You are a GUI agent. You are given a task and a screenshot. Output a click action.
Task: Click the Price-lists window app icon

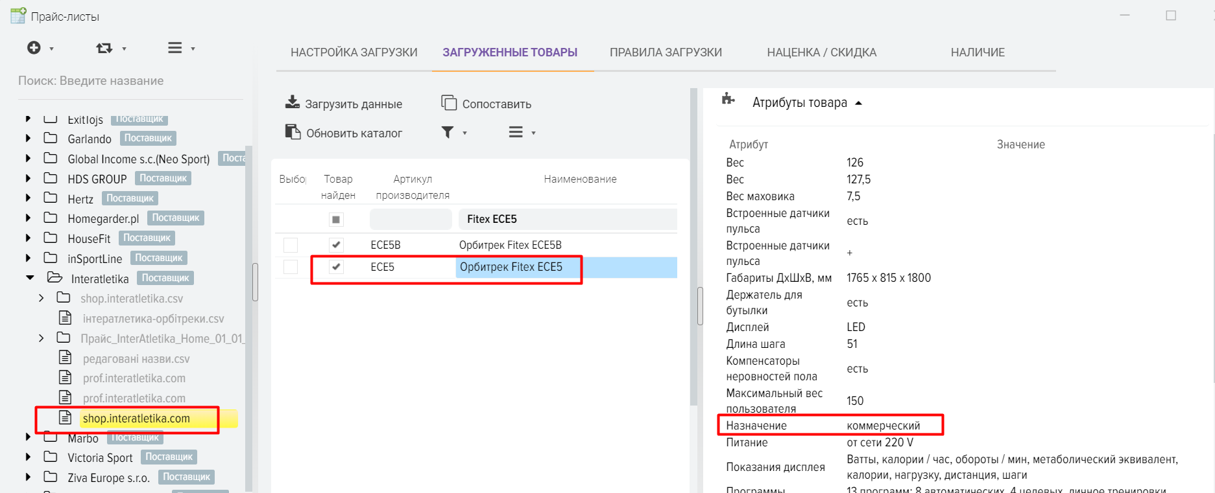18,16
